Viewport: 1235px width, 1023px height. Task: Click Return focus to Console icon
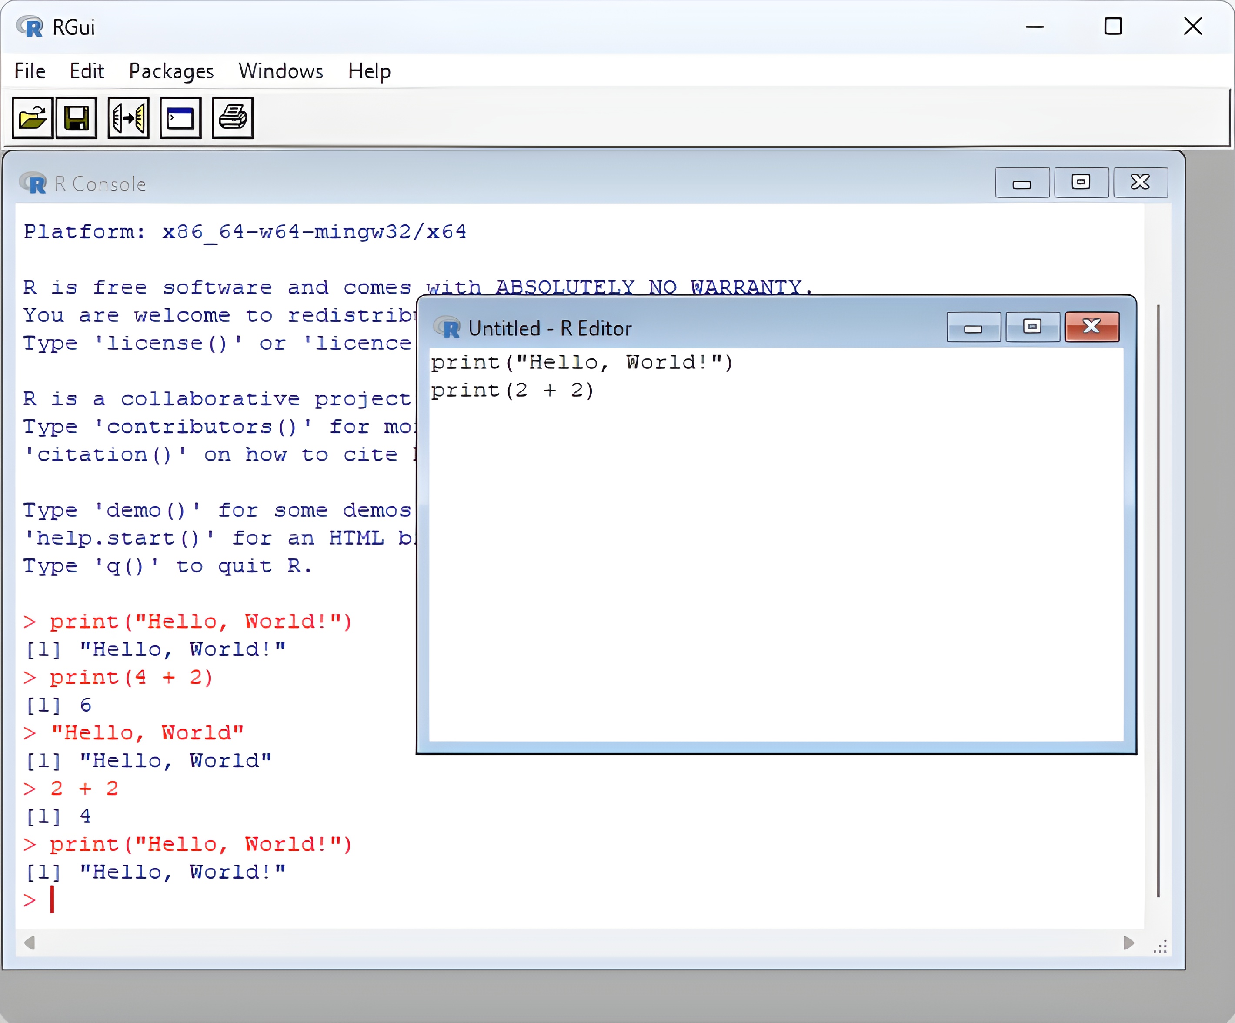tap(180, 118)
